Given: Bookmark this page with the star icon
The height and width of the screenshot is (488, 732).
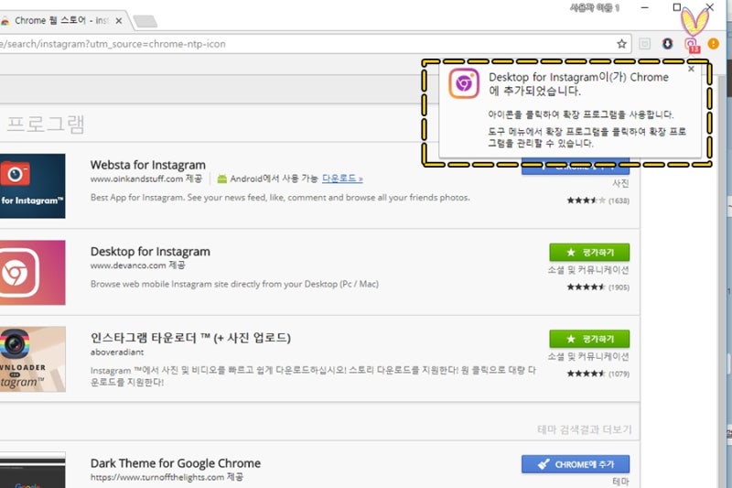Looking at the screenshot, I should click(621, 44).
